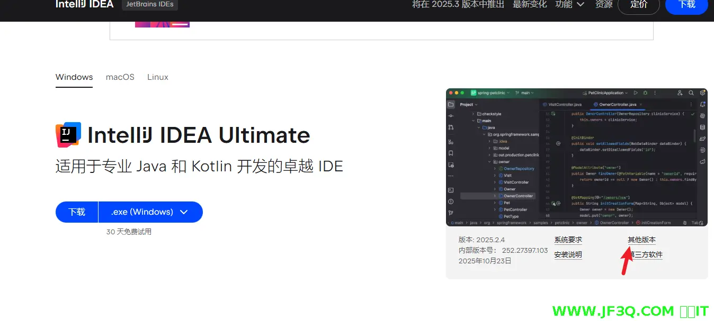Click the terminal icon in IDE left sidebar
Image resolution: width=714 pixels, height=321 pixels.
pos(451,190)
